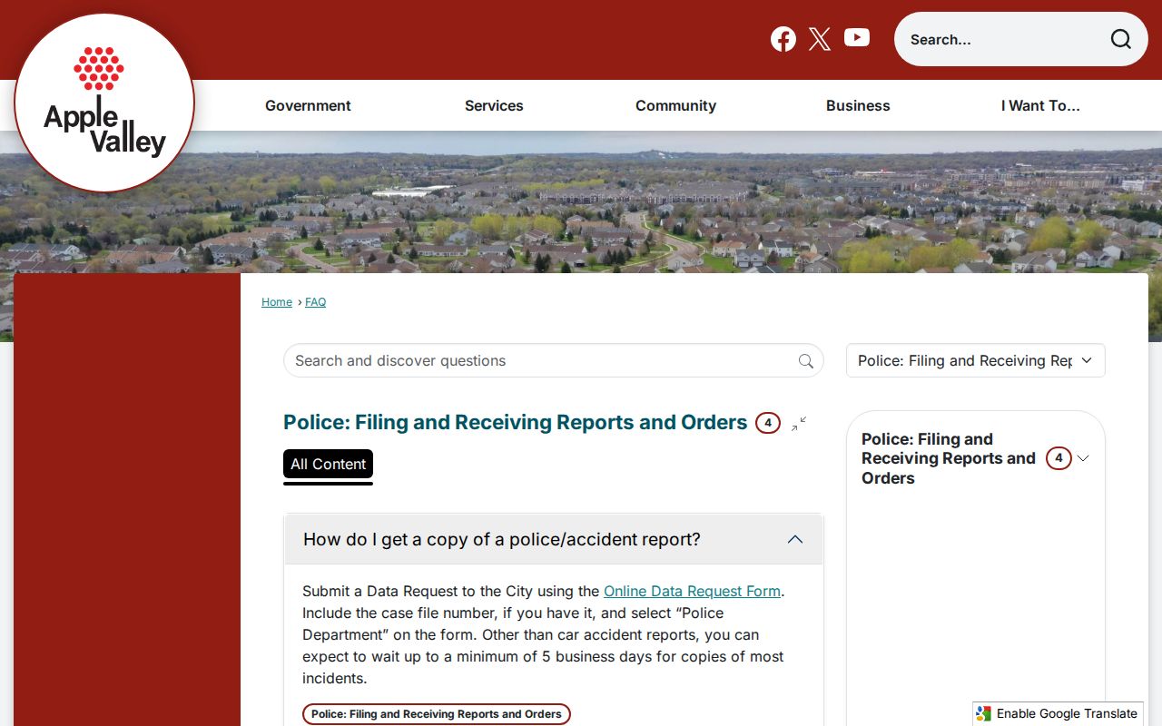
Task: Select the All Content tab
Action: 328,464
